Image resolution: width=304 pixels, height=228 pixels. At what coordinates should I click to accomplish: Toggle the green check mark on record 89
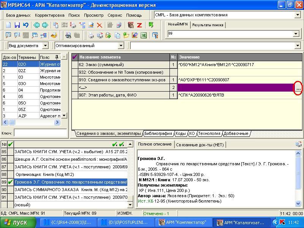[x=10, y=182]
